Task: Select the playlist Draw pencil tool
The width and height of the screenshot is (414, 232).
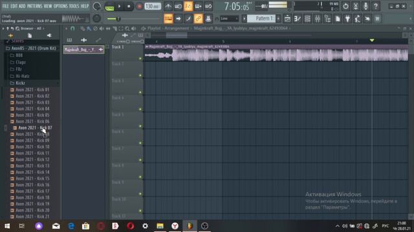Action: 83,28
